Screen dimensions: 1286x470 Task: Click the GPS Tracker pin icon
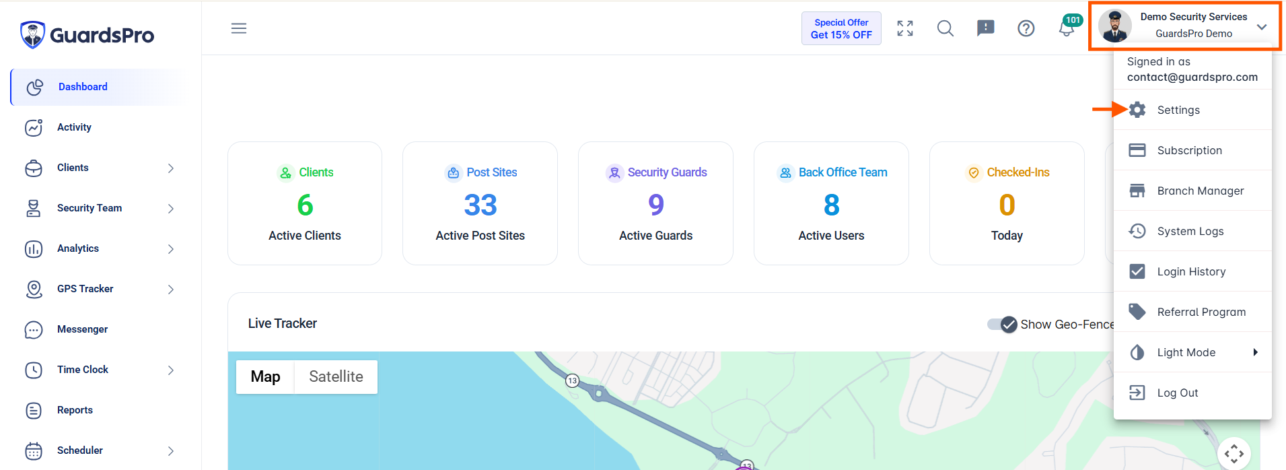coord(34,289)
